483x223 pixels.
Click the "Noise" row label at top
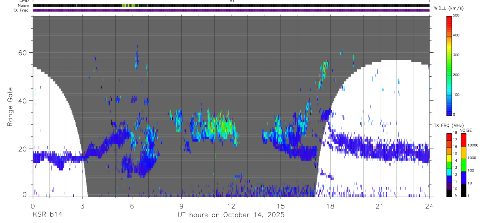[24, 6]
